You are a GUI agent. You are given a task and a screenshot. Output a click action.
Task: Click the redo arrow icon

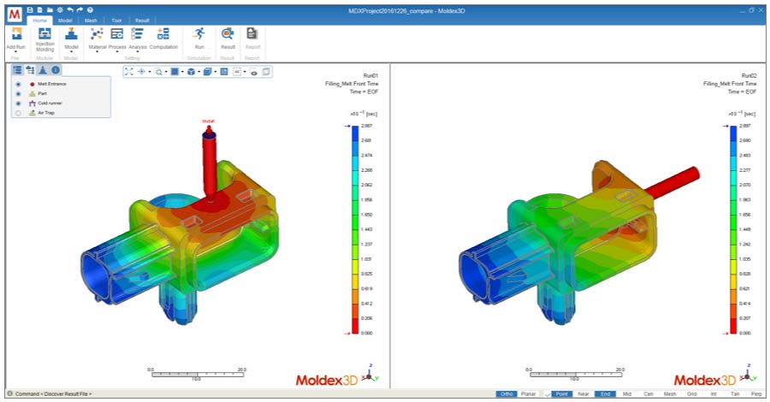click(x=80, y=9)
